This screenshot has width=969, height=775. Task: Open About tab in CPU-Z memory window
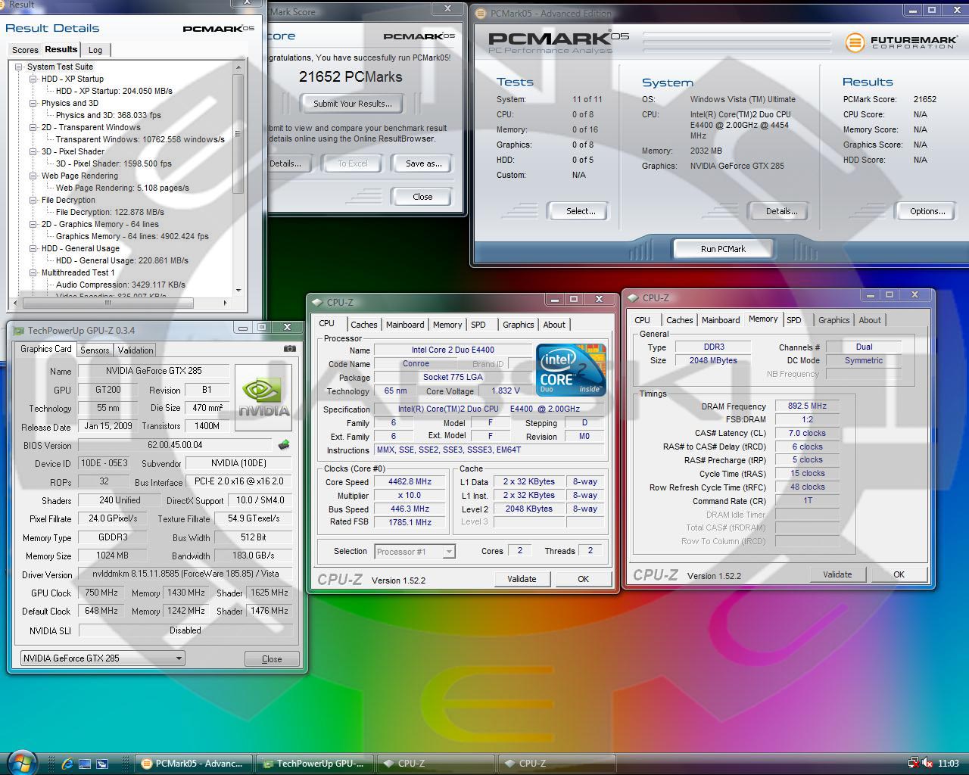point(870,320)
